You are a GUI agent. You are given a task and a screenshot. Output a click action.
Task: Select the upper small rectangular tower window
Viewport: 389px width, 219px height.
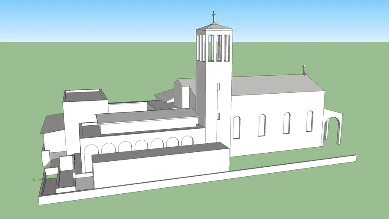click(x=218, y=87)
